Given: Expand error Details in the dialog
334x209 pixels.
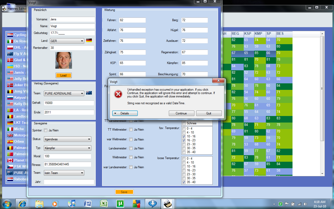Looking at the screenshot, I should 125,113.
